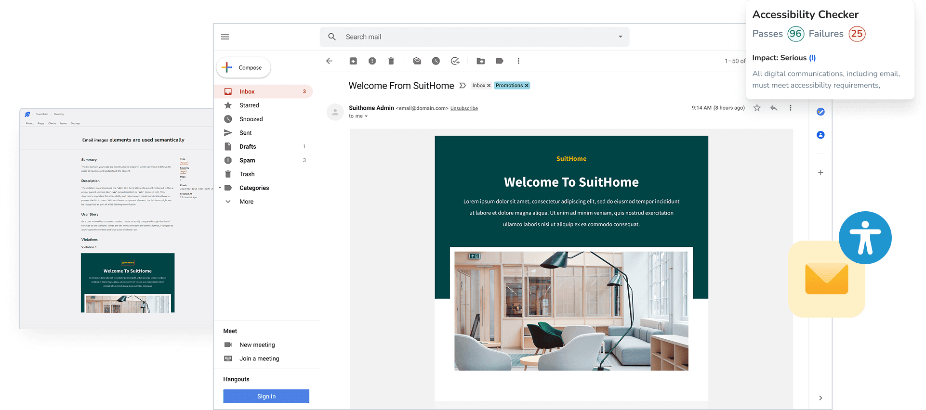
Task: Mark the email as unread
Action: click(417, 61)
